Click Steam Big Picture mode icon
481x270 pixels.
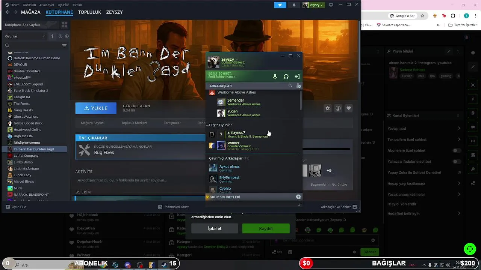331,5
